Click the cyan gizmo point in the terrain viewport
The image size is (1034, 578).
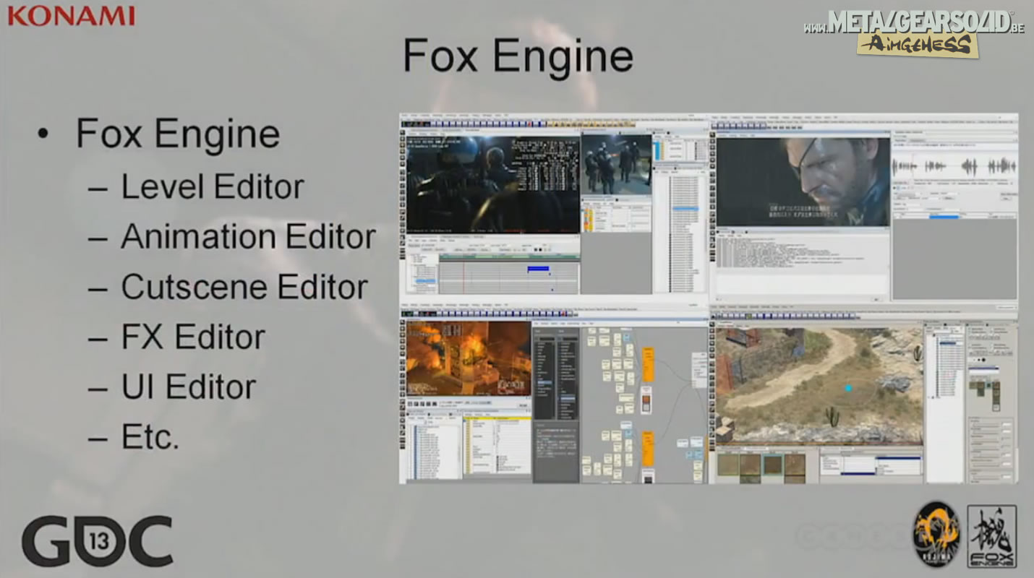pos(848,388)
